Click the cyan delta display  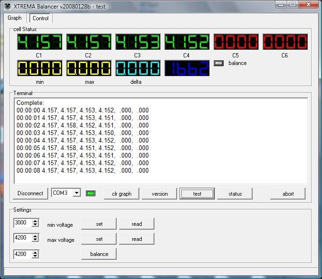point(137,69)
